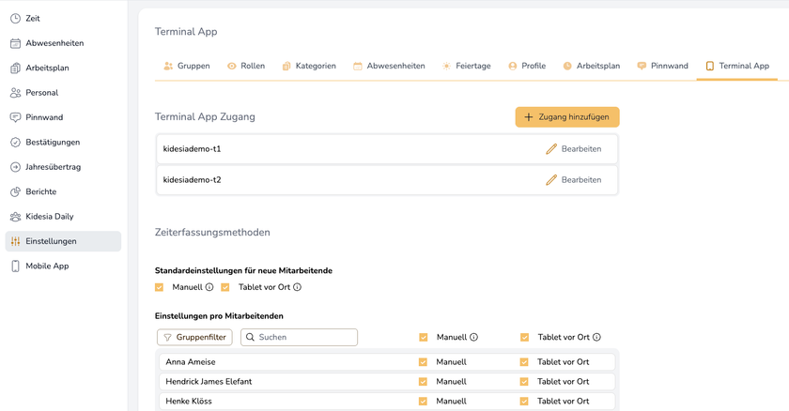Click pencil icon for kidesiademo-t1
This screenshot has width=789, height=411.
551,149
